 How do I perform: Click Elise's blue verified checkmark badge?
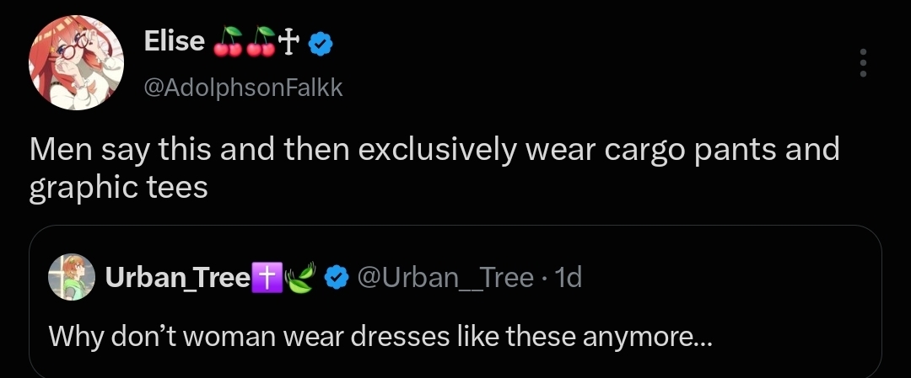click(x=321, y=44)
